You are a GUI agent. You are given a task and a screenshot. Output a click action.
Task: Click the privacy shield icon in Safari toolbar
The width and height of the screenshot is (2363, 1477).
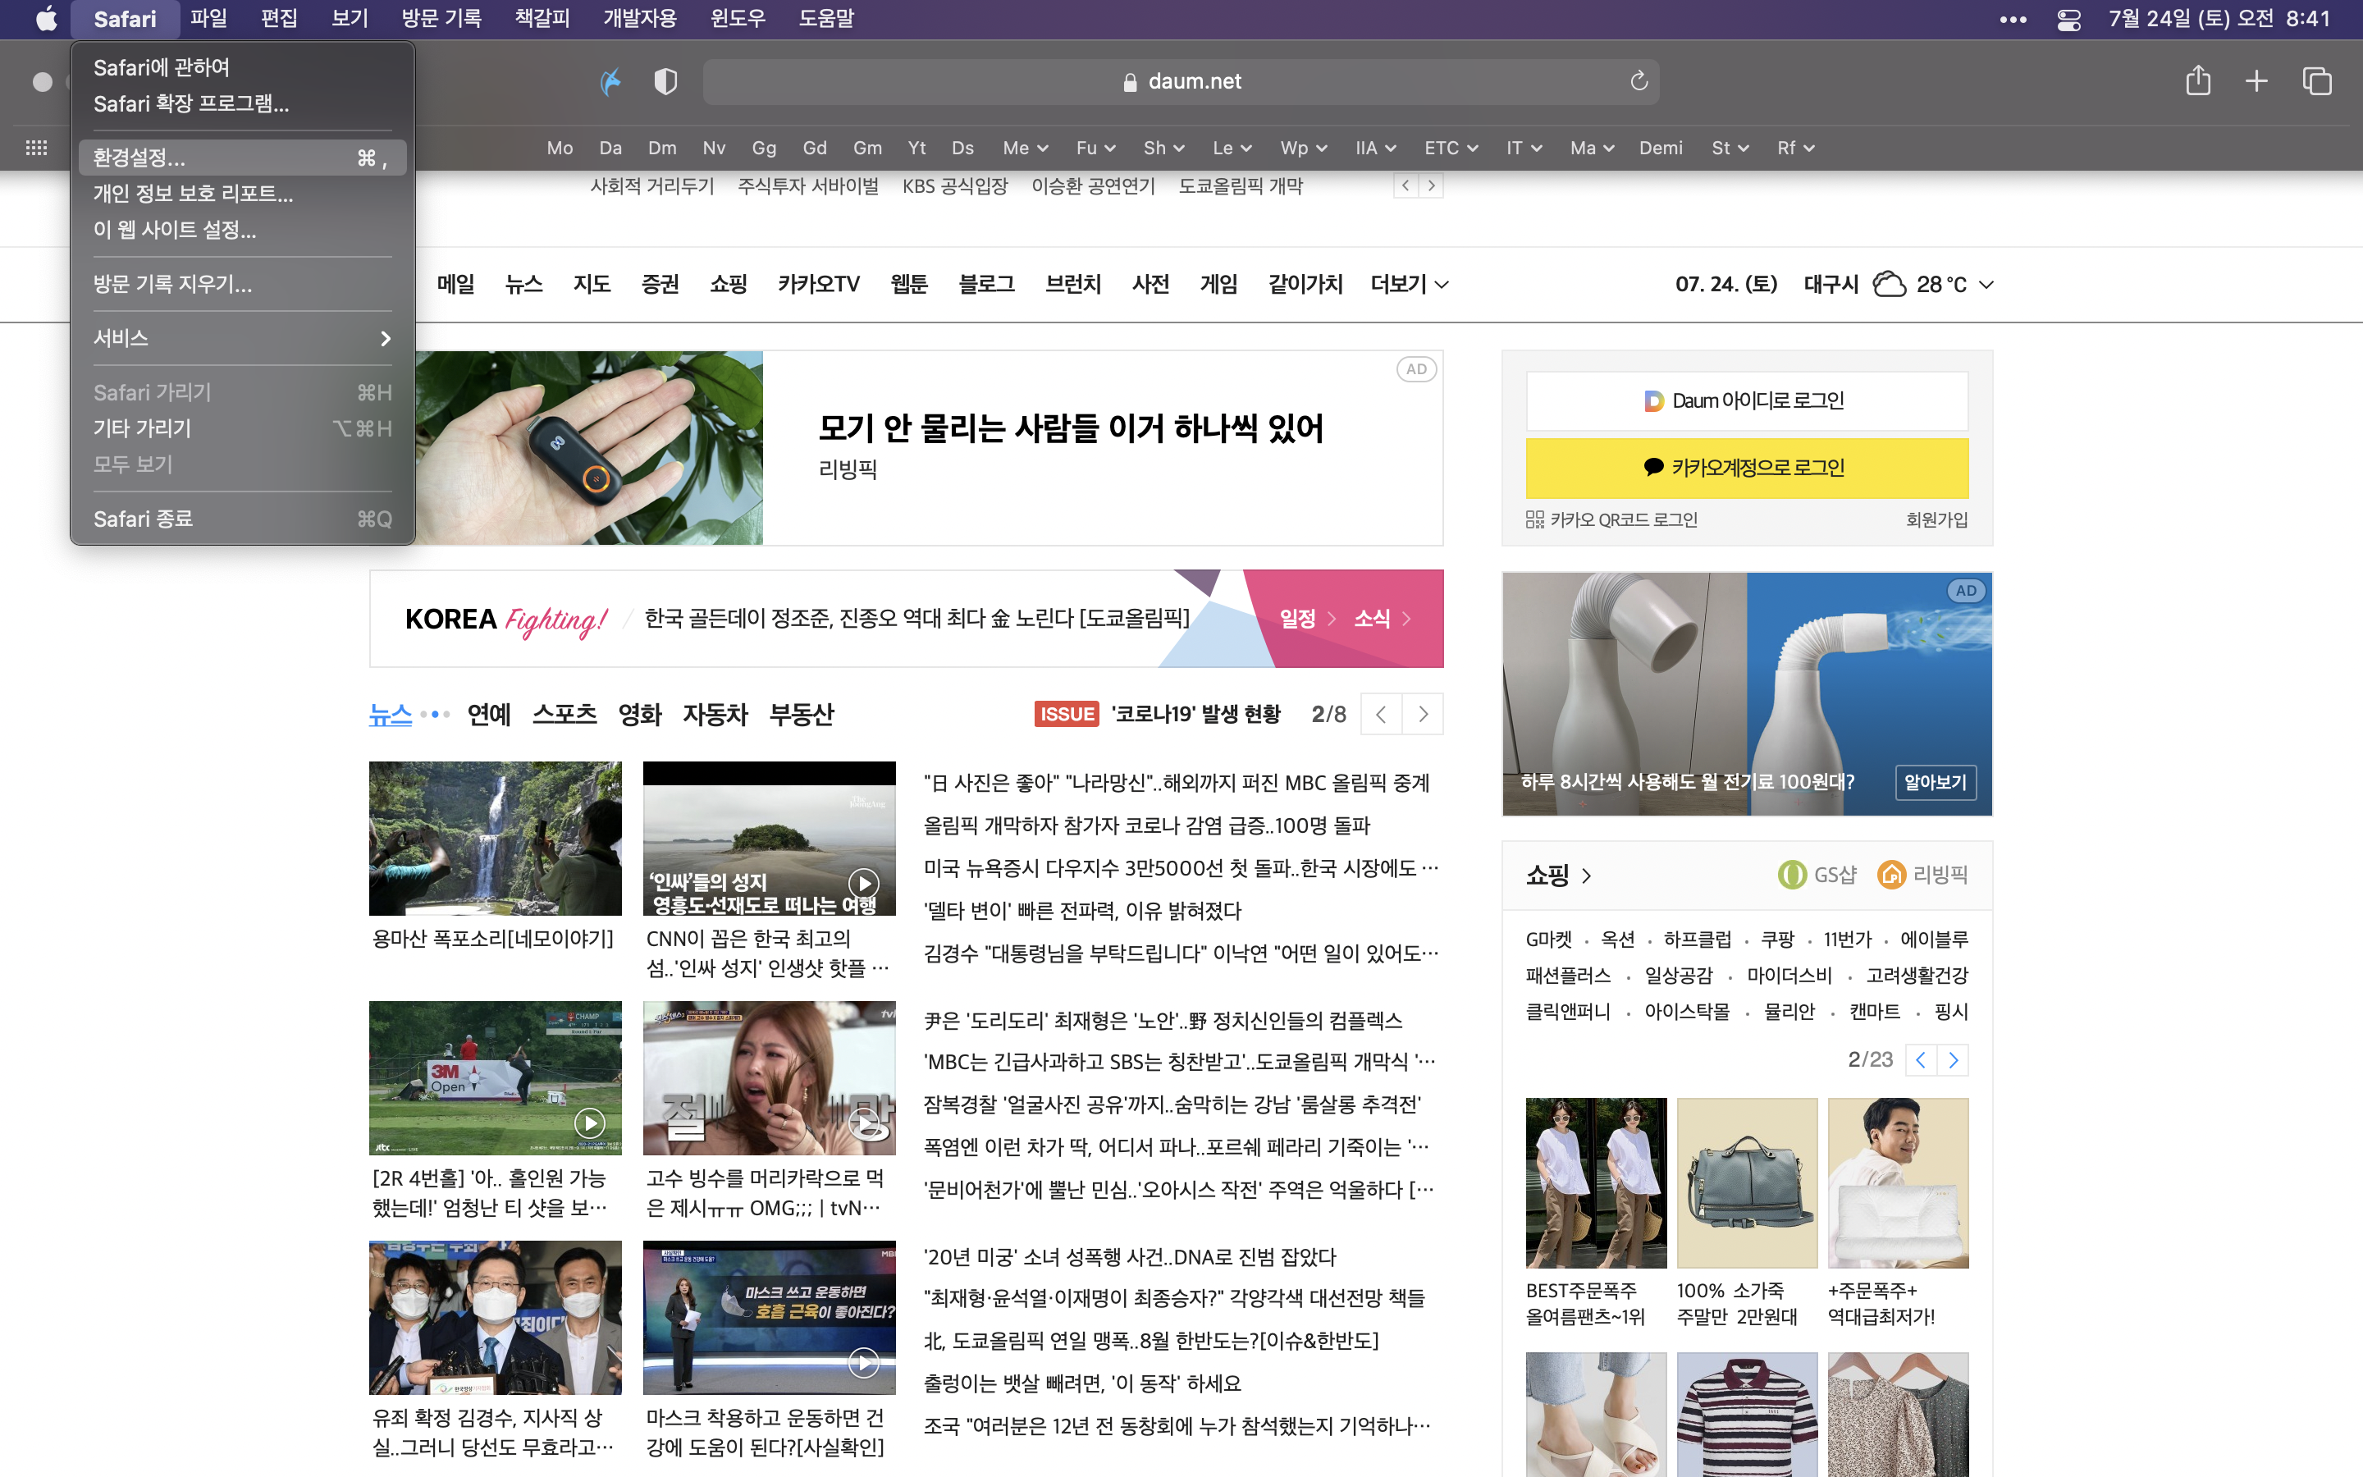click(x=665, y=81)
